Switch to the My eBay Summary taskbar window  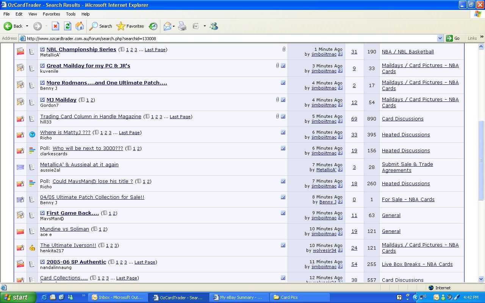pyautogui.click(x=238, y=297)
